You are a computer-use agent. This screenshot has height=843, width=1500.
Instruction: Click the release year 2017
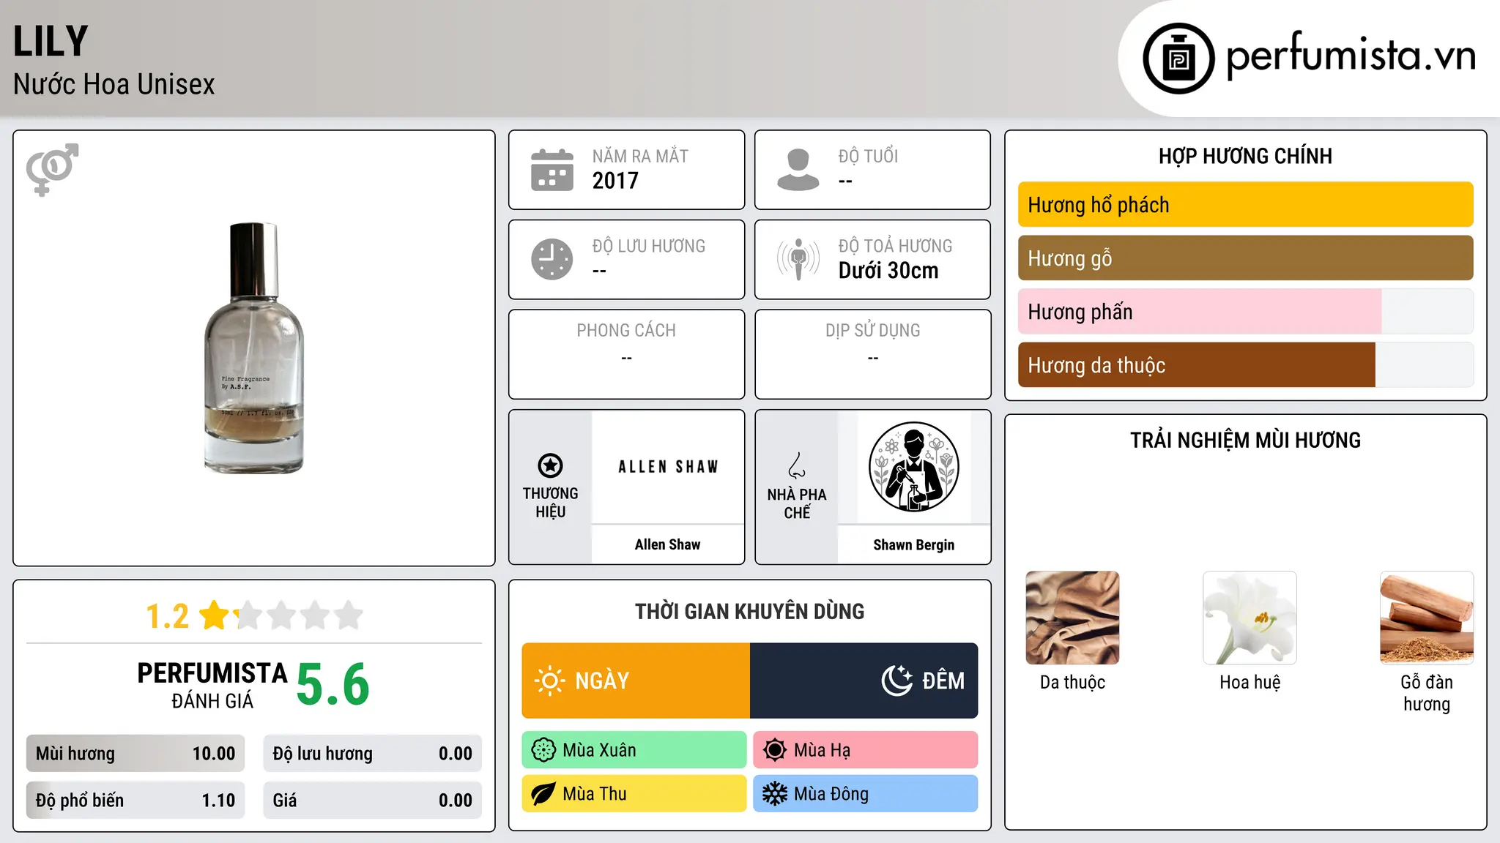pos(615,181)
